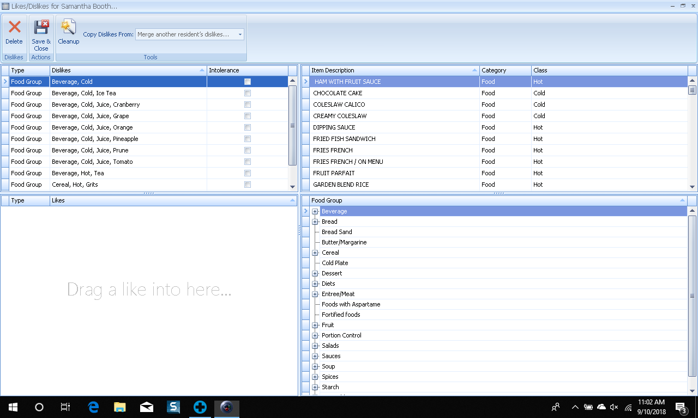Toggle Intolerance for Juice, Grape row
Screen dimensions: 698x418
248,116
